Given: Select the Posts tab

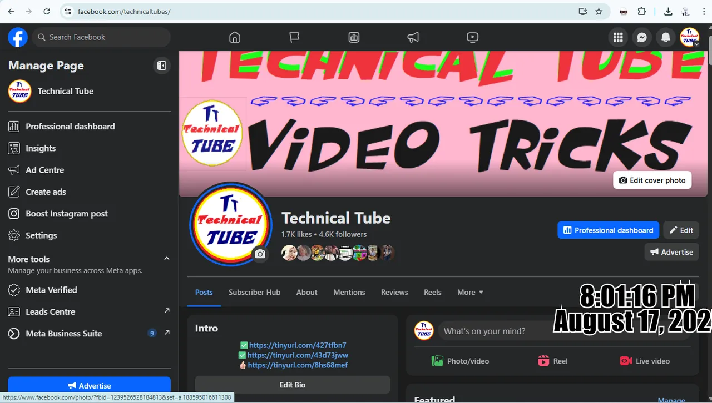Looking at the screenshot, I should click(204, 292).
